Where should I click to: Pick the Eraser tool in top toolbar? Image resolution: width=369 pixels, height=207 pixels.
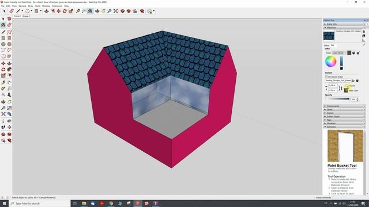(12, 11)
